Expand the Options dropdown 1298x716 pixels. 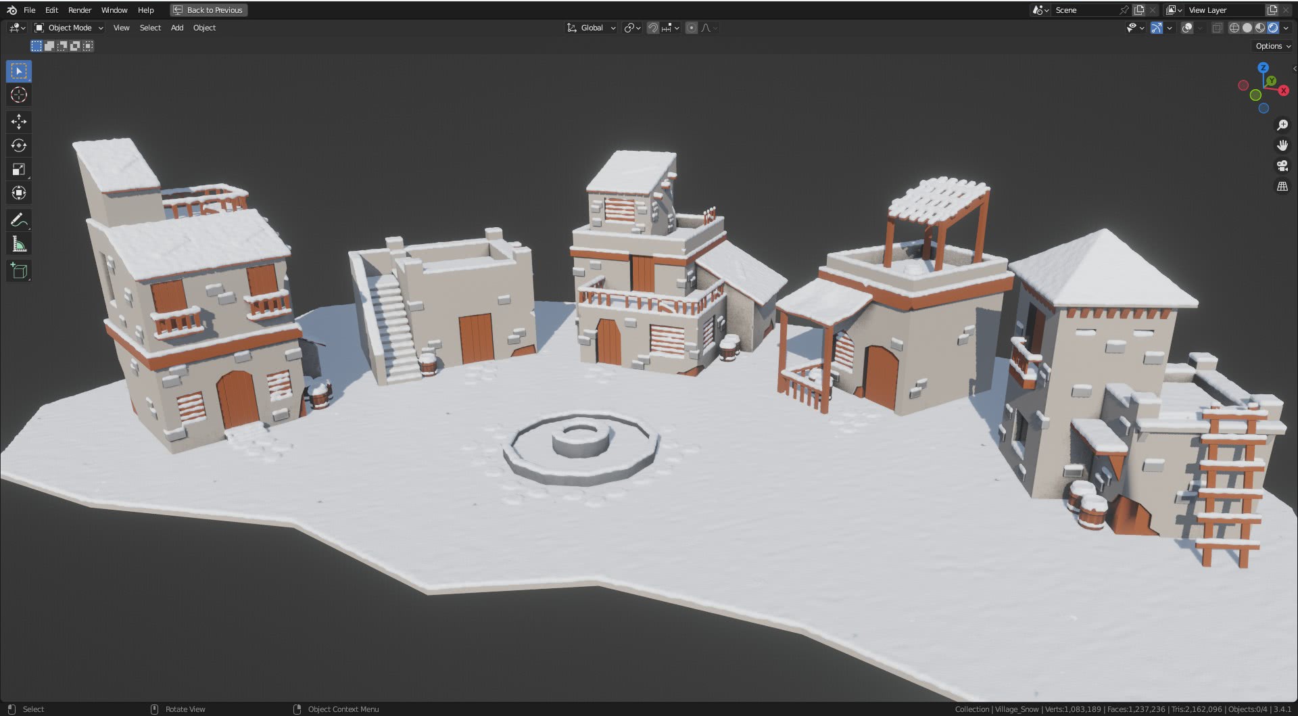1272,46
